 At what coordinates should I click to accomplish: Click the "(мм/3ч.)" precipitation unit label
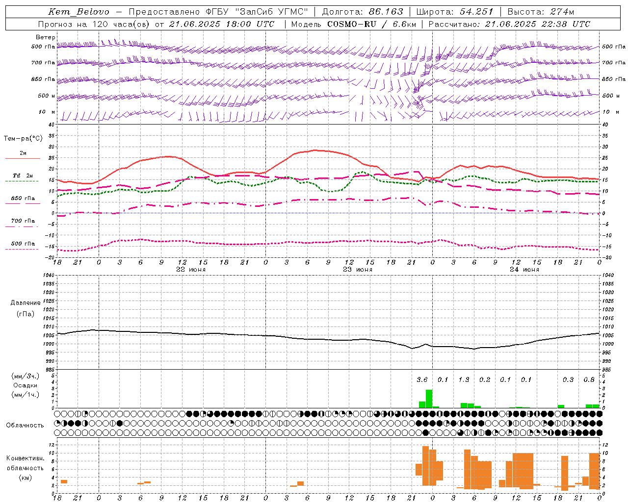(x=26, y=376)
